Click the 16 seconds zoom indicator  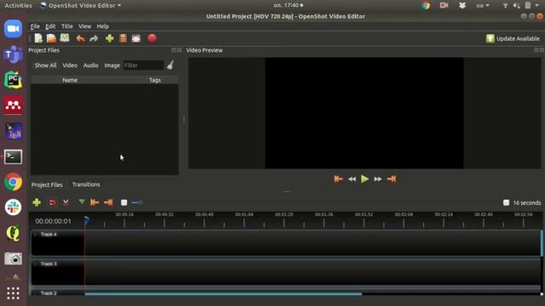527,202
